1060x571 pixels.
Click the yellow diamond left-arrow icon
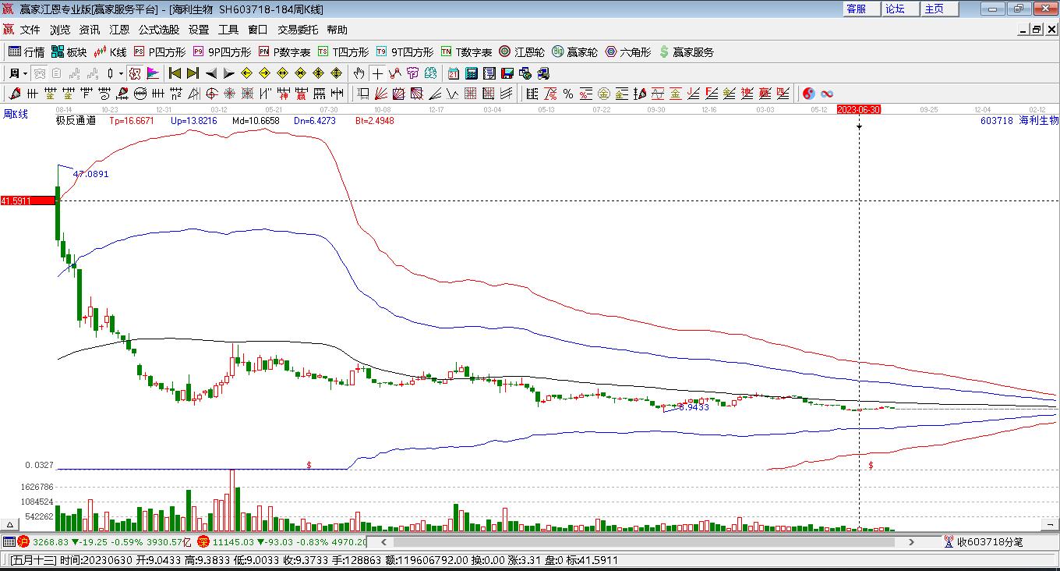(246, 73)
